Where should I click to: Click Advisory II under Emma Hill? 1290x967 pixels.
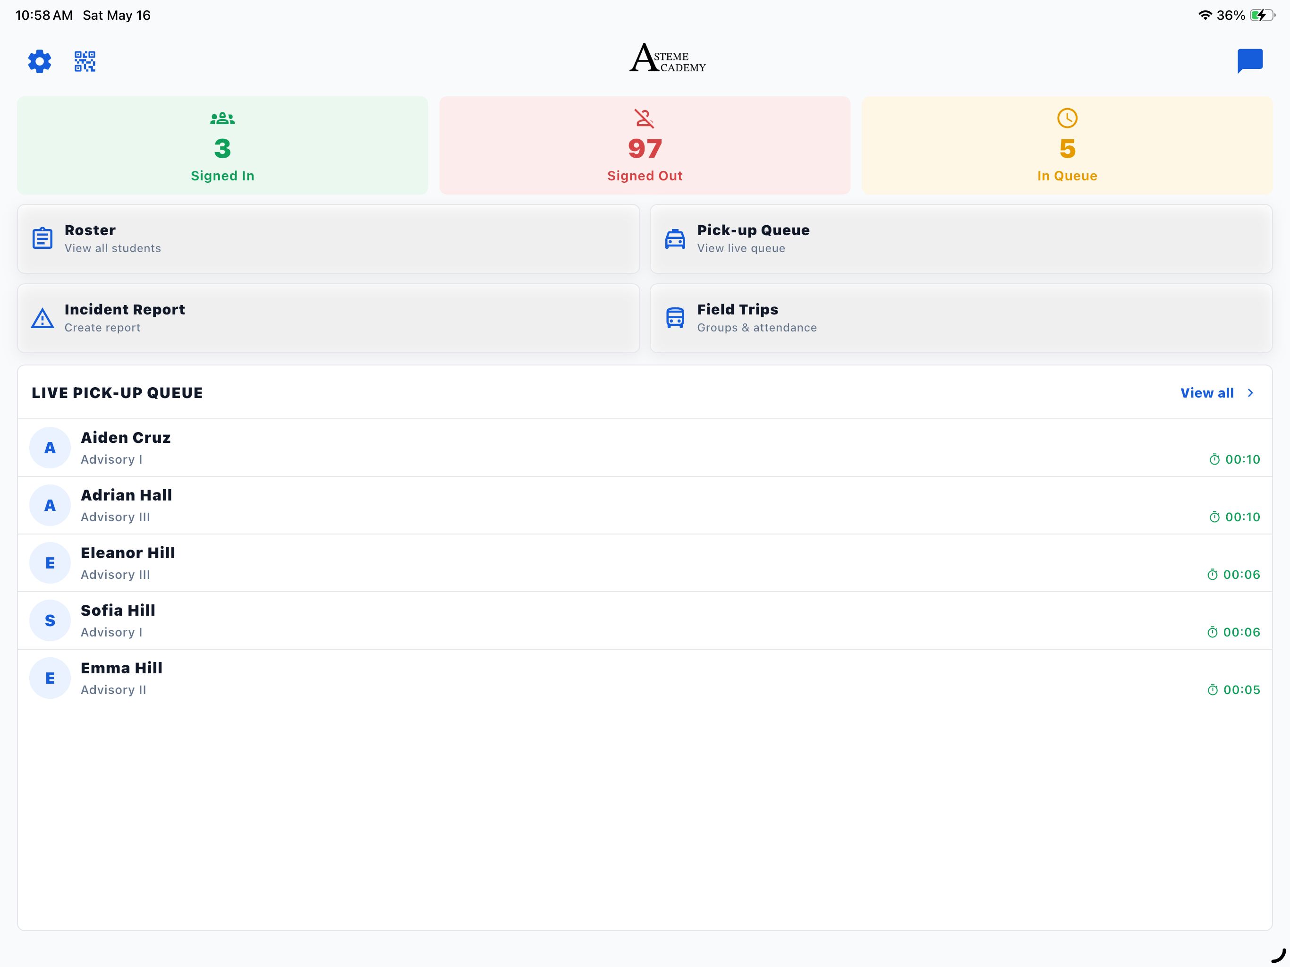[x=113, y=690]
